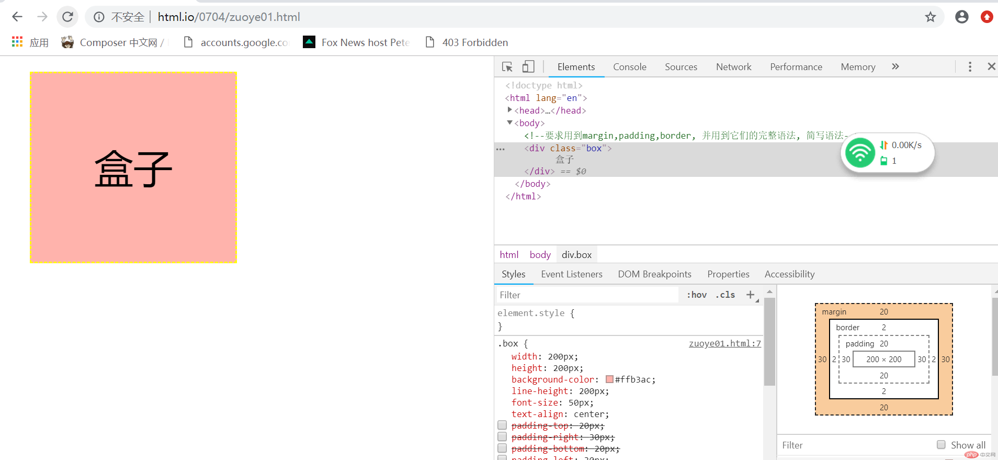The width and height of the screenshot is (998, 460).
Task: Click the text-align center value
Action: [591, 414]
